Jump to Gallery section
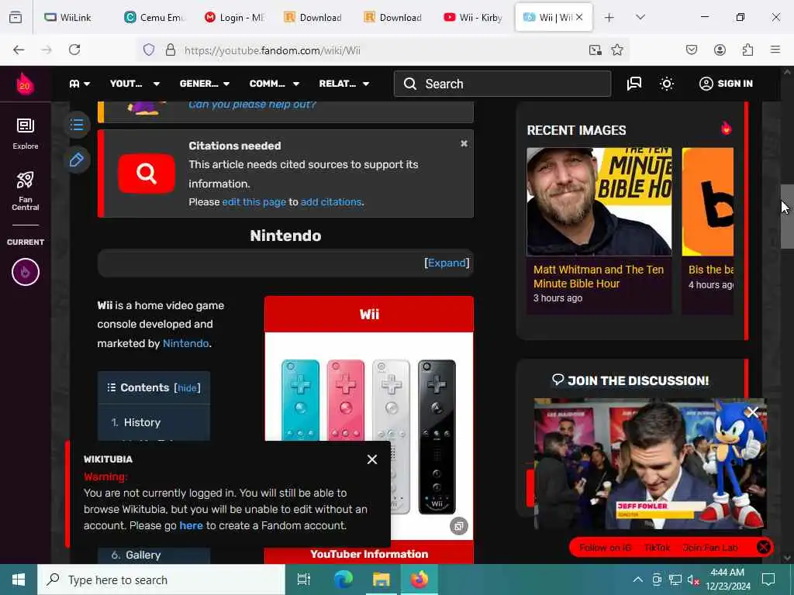794x595 pixels. tap(143, 555)
